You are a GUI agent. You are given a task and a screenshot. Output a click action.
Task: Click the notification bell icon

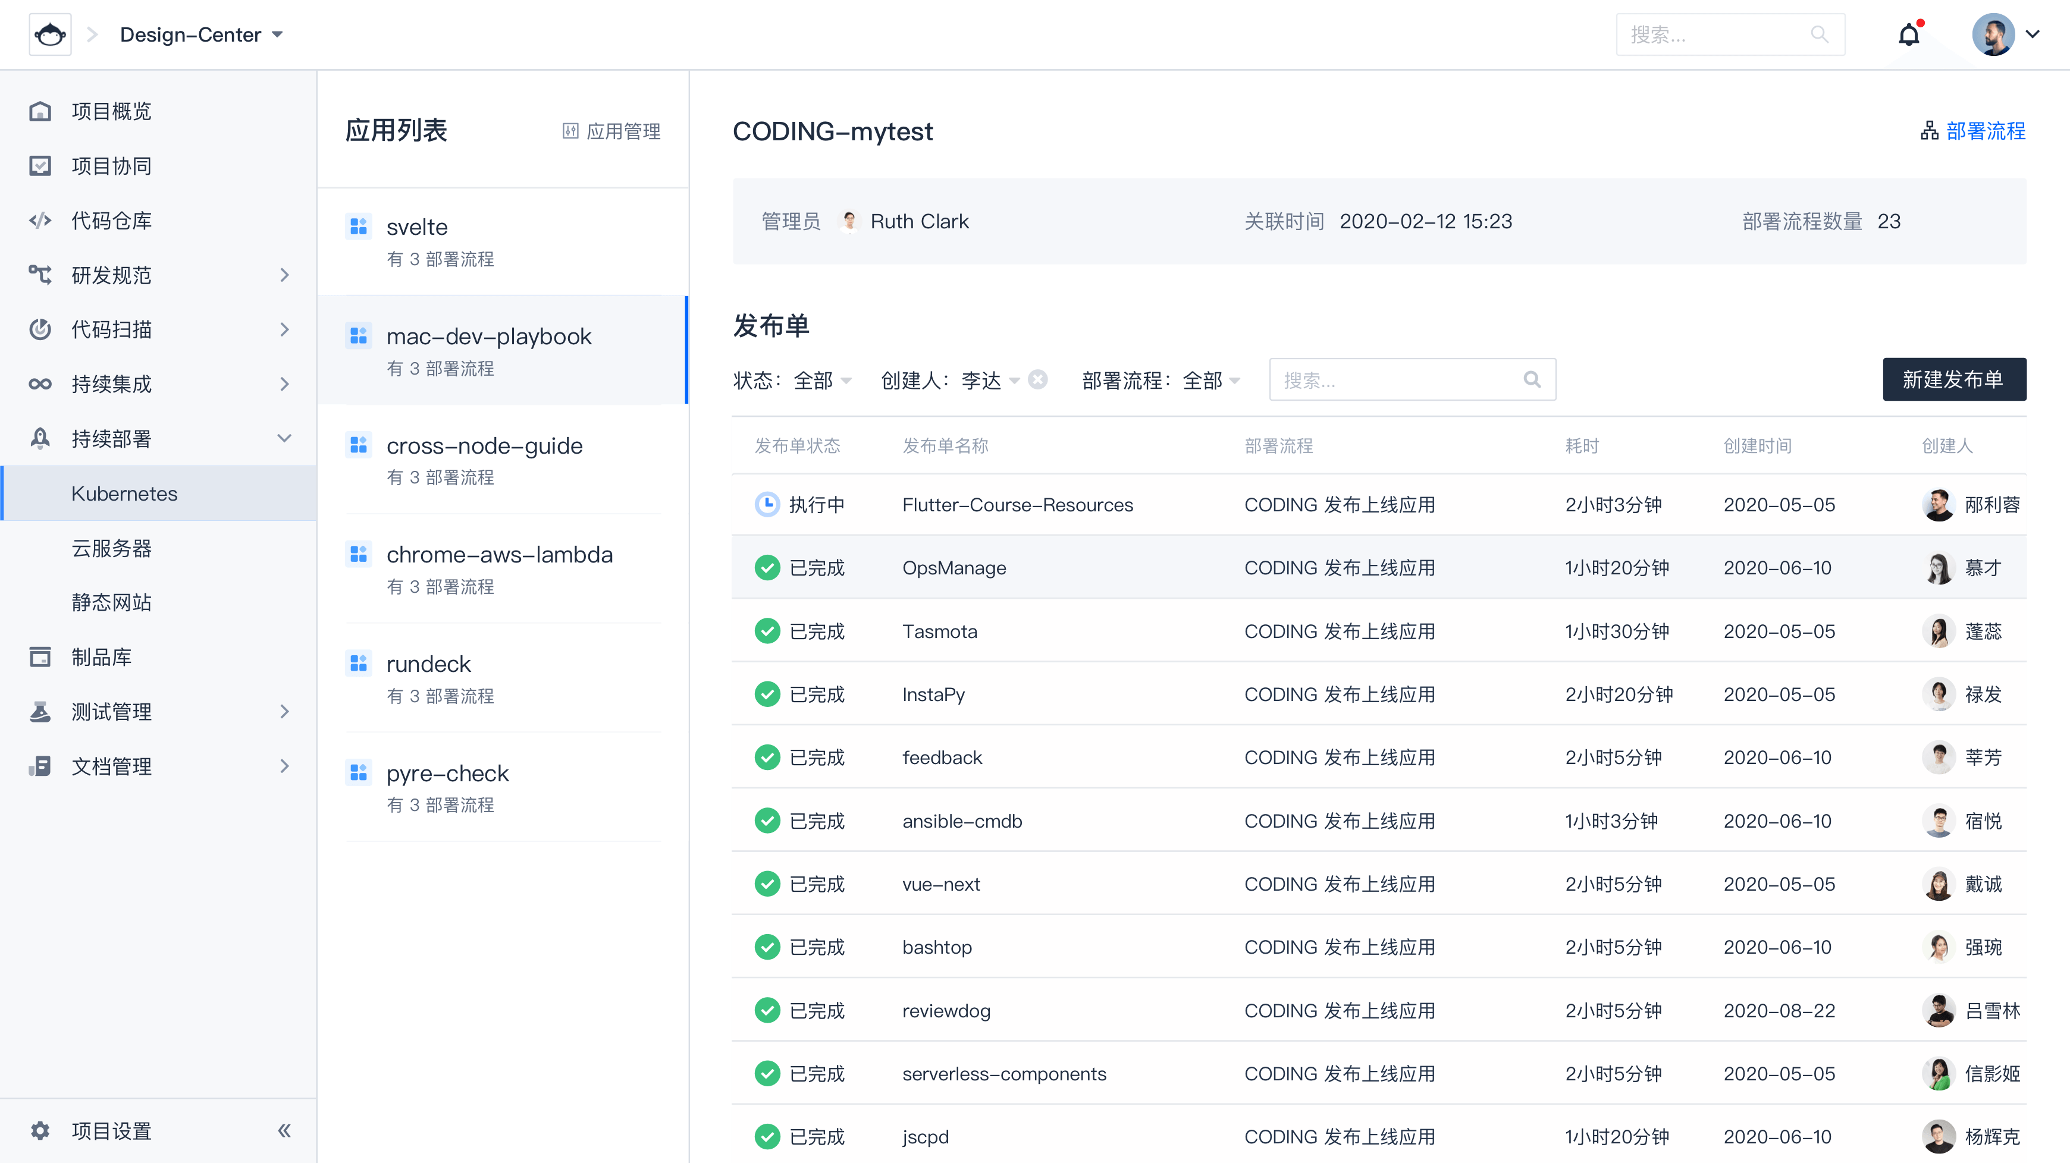pos(1908,34)
